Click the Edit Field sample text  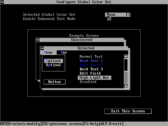click(90, 73)
